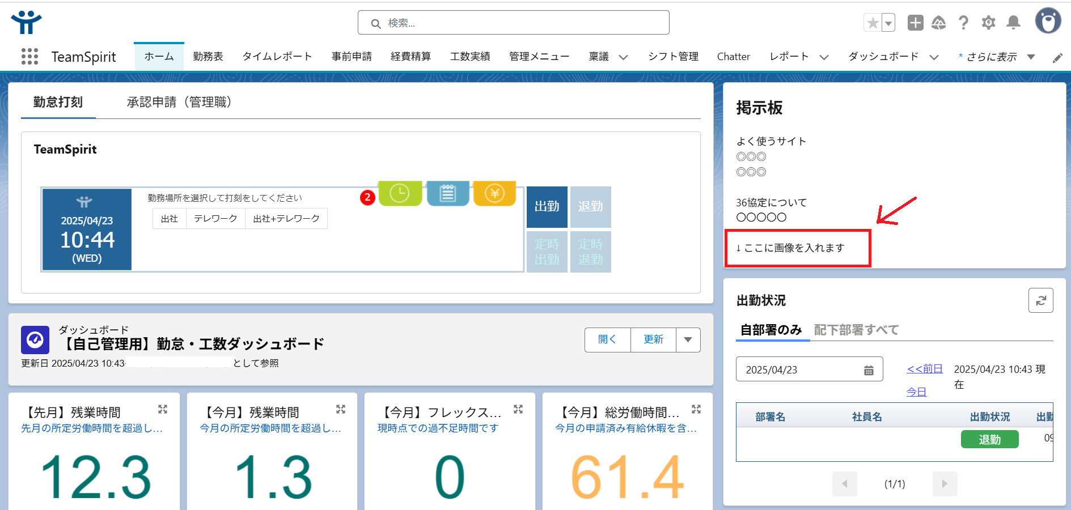This screenshot has height=510, width=1071.
Task: Go to previous page of 出勤状況
Action: pyautogui.click(x=845, y=484)
